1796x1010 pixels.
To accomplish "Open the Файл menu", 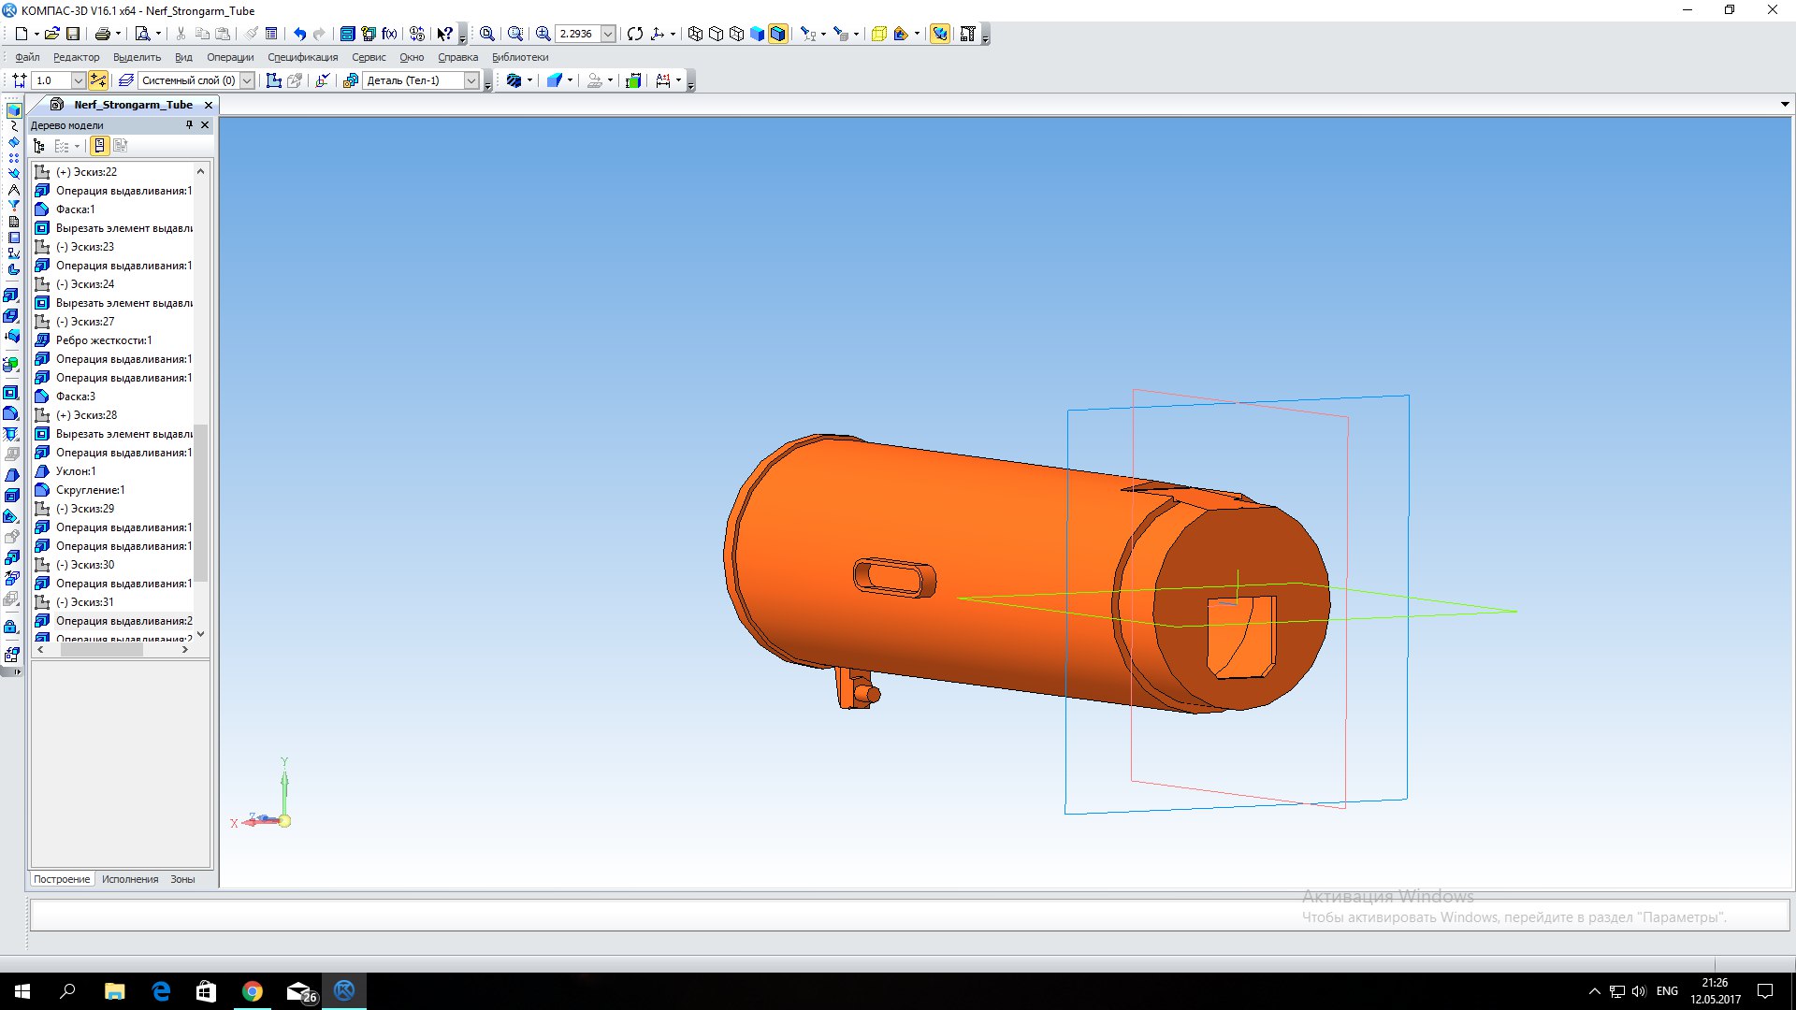I will pyautogui.click(x=27, y=57).
